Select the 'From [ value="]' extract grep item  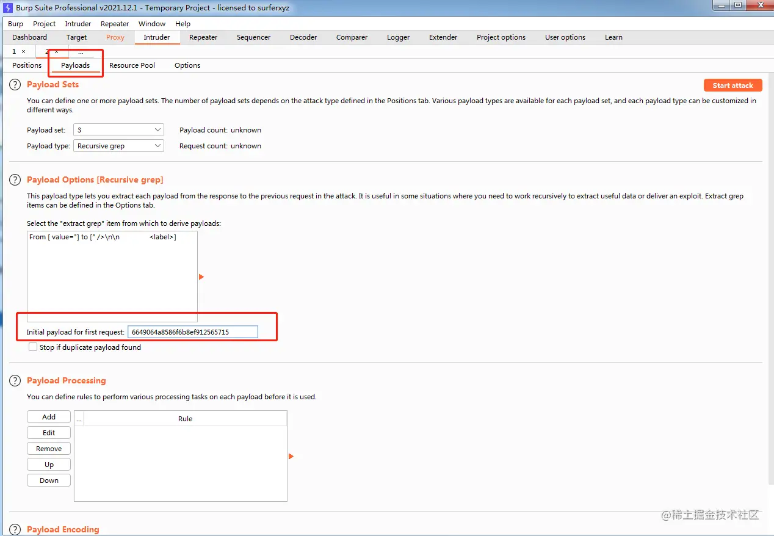112,237
